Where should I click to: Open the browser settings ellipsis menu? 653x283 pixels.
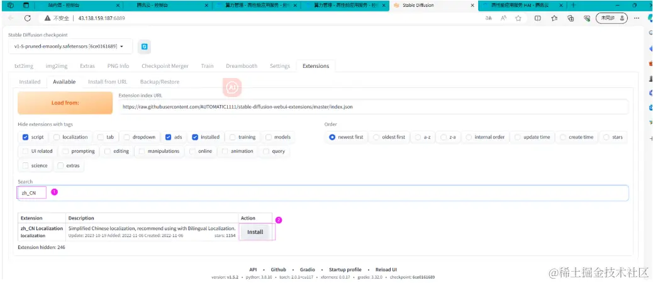(x=637, y=18)
